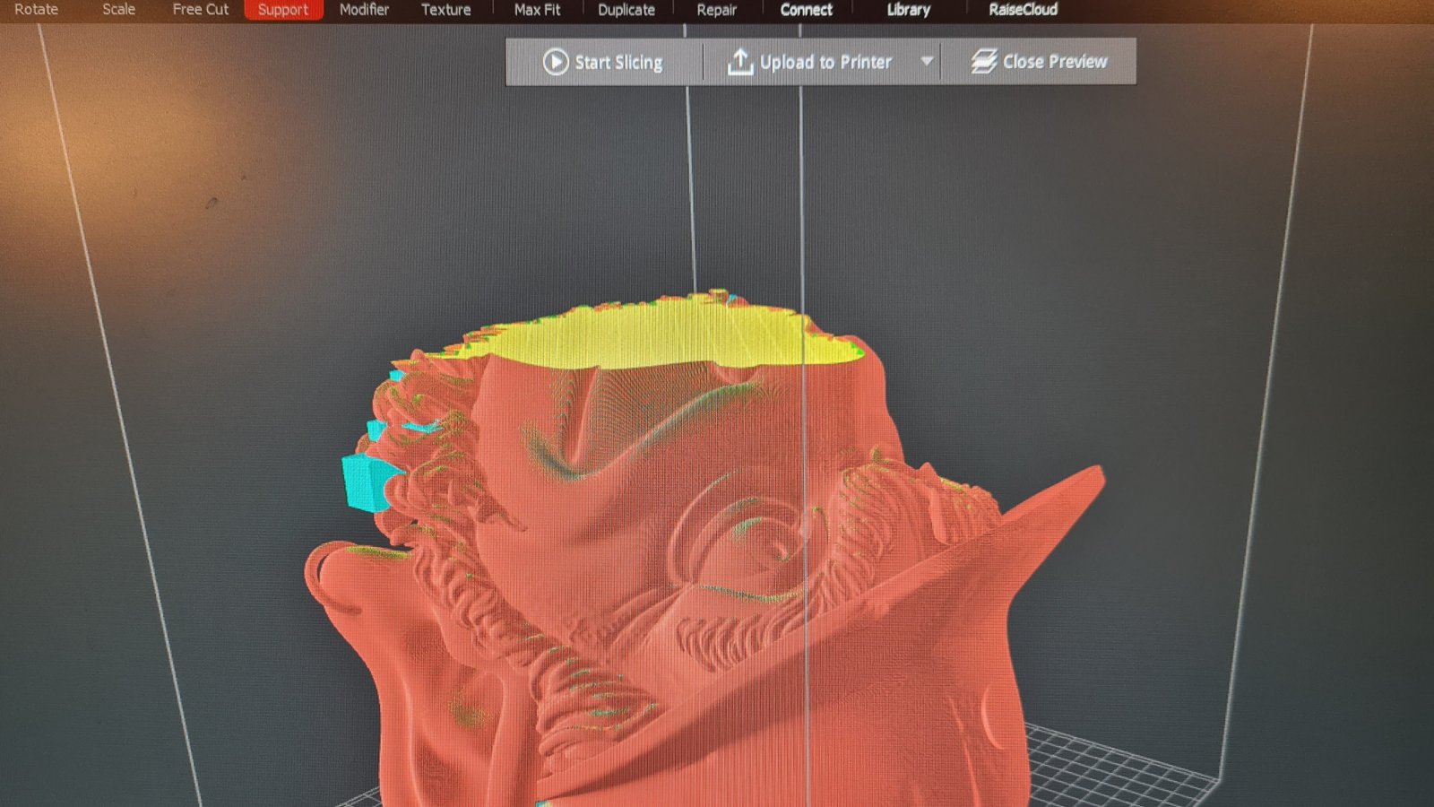Screen dimensions: 1434x807
Task: Open the Modifier tool
Action: (364, 10)
